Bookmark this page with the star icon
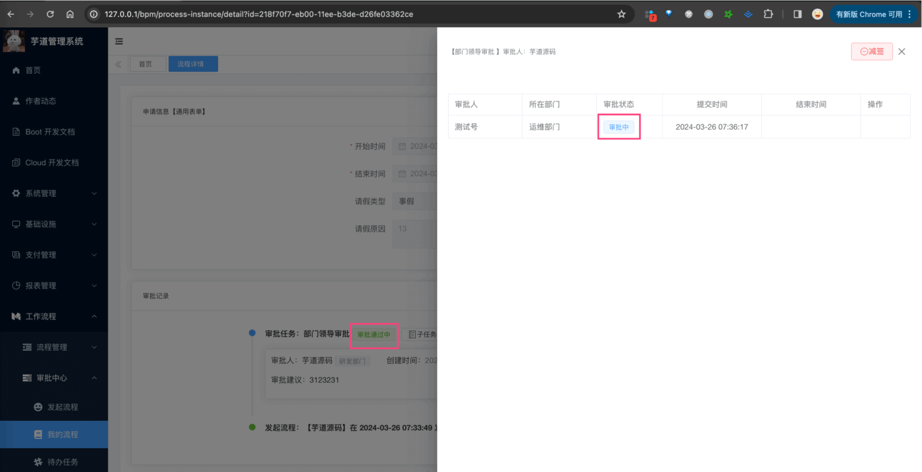Viewport: 922px width, 472px height. (x=621, y=14)
